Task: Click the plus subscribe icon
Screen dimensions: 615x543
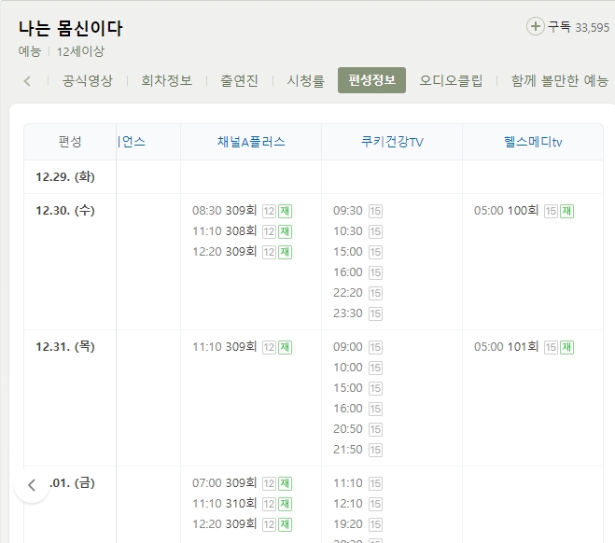Action: coord(535,27)
